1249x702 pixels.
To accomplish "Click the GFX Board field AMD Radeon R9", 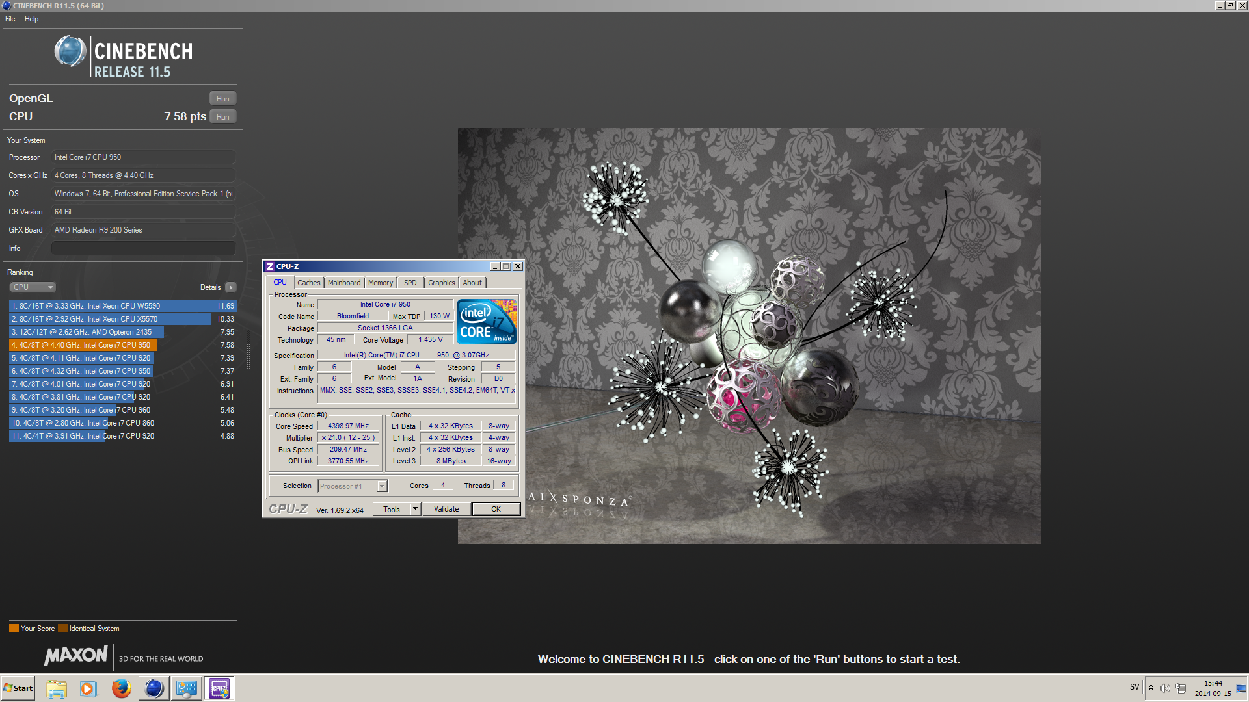I will pos(143,230).
